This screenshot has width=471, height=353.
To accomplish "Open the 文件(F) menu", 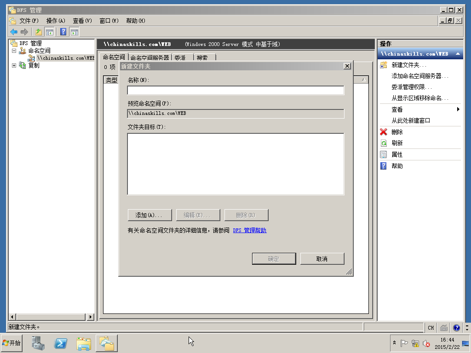I will (29, 21).
